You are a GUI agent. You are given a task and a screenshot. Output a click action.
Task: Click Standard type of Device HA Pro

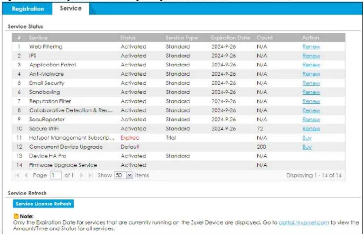click(x=178, y=156)
